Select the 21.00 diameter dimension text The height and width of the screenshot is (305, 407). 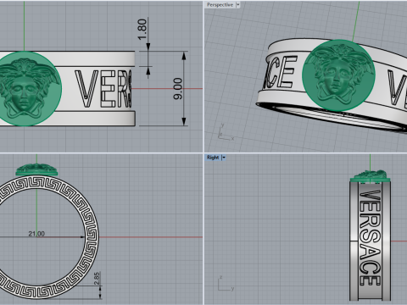36,234
